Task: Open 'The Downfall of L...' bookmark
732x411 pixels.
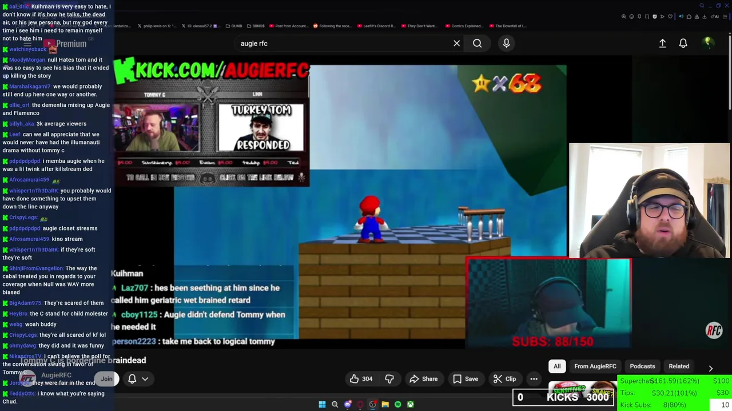Action: pyautogui.click(x=508, y=26)
